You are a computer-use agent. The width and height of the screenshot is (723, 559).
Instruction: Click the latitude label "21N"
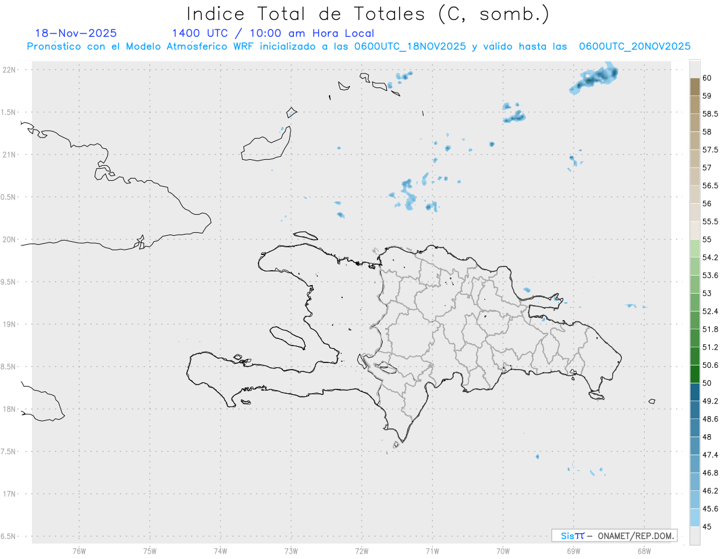(x=10, y=154)
